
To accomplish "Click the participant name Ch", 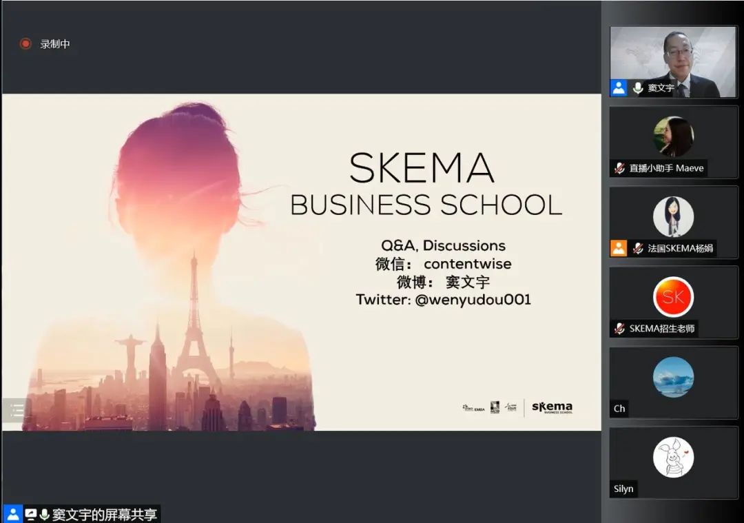I will point(619,409).
